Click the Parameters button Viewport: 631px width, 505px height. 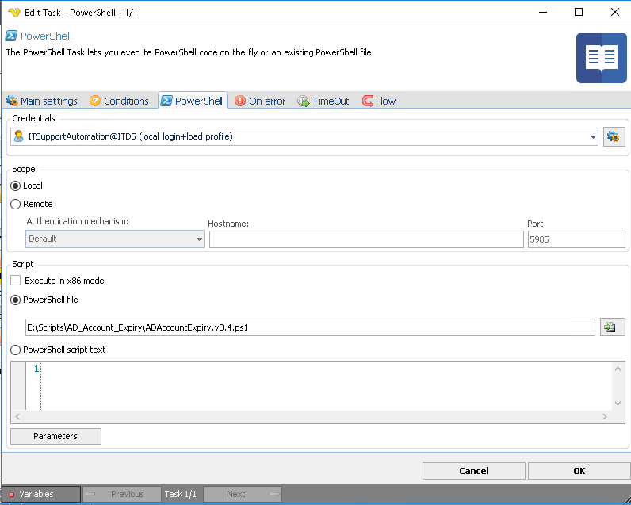click(55, 436)
